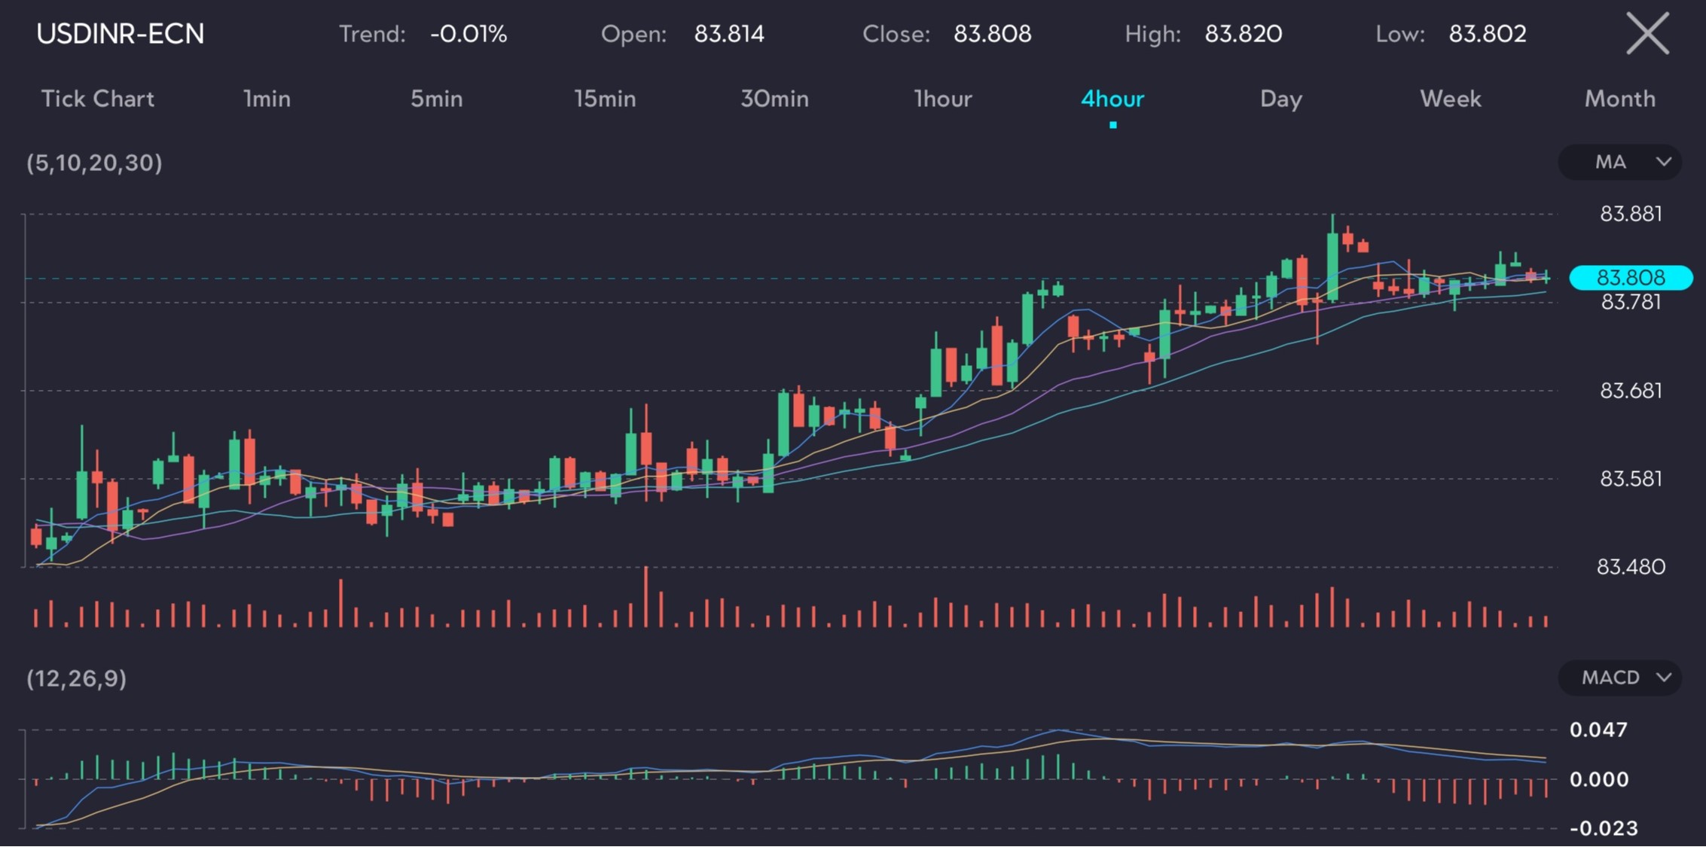Screen dimensions: 1706x847
Task: Click the MACD parameters (12,26,9) label
Action: coord(76,679)
